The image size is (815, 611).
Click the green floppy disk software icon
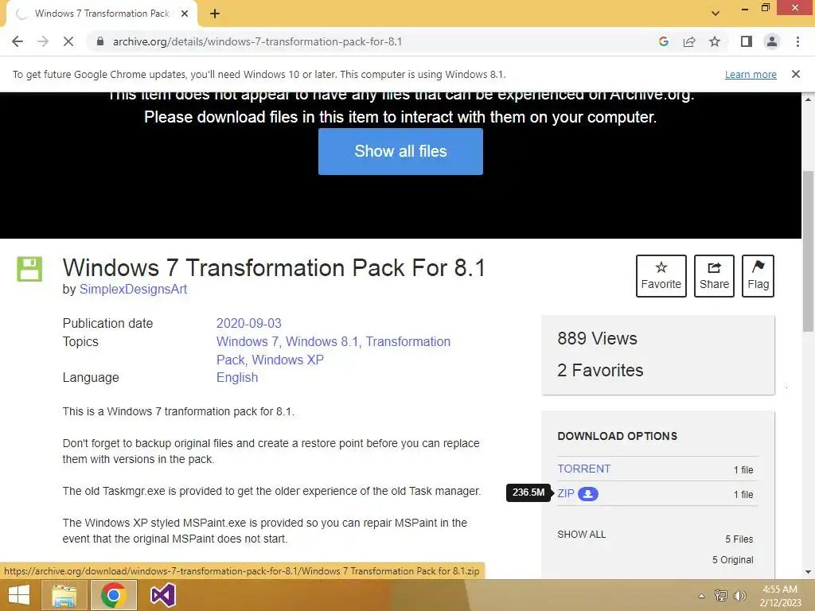[x=29, y=269]
